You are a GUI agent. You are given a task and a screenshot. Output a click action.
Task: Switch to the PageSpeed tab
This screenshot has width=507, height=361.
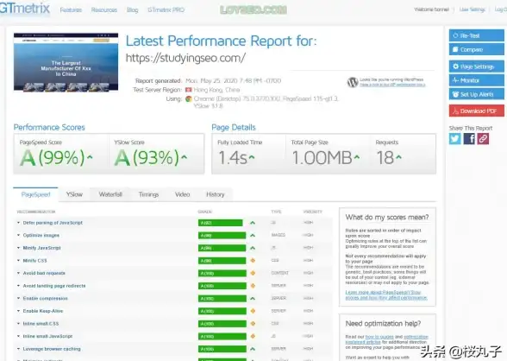pos(35,194)
